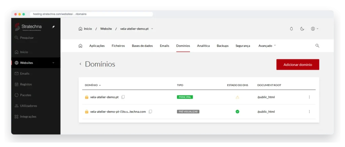Viewport: 345px width, 147px height.
Task: Click Adicionar domínio button
Action: [x=298, y=64]
